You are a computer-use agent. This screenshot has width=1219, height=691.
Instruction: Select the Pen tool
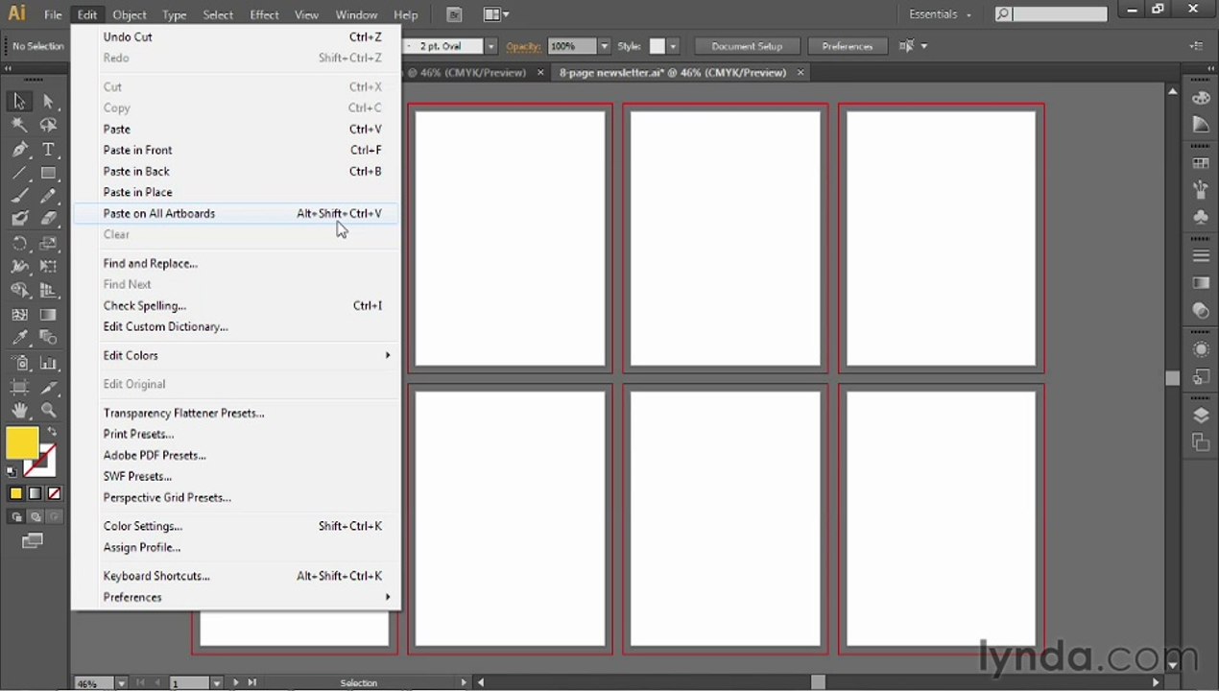(x=19, y=149)
